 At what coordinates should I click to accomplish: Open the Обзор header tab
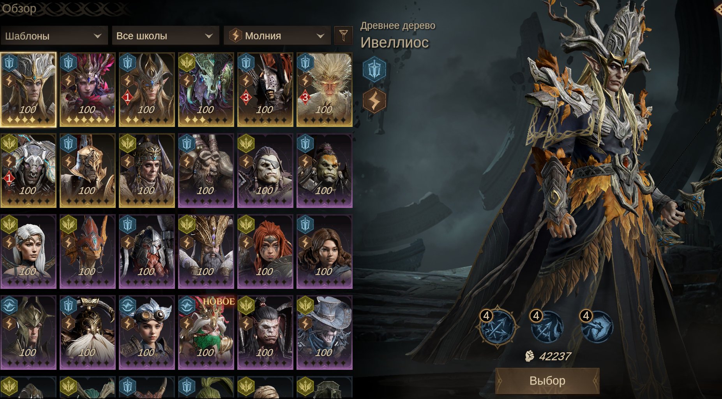pyautogui.click(x=19, y=8)
